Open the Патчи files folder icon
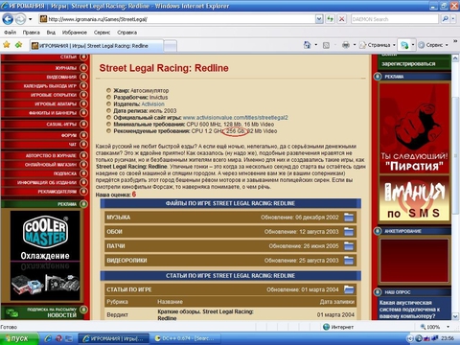460x345 pixels. (349, 246)
